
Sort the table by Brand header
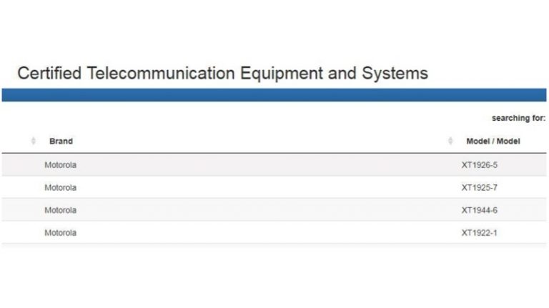pos(61,141)
